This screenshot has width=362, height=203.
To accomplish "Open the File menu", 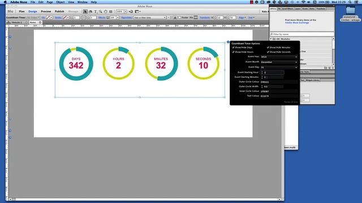I will coord(33,2).
